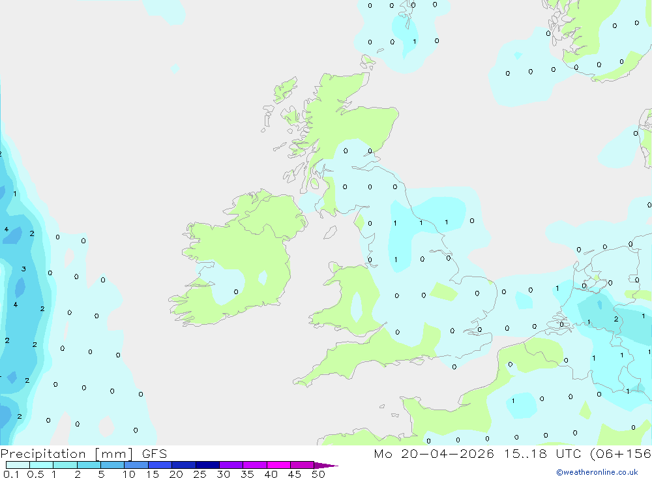
Task: Pick the 0.1–0.5 mm legend swatch
Action: [18, 465]
